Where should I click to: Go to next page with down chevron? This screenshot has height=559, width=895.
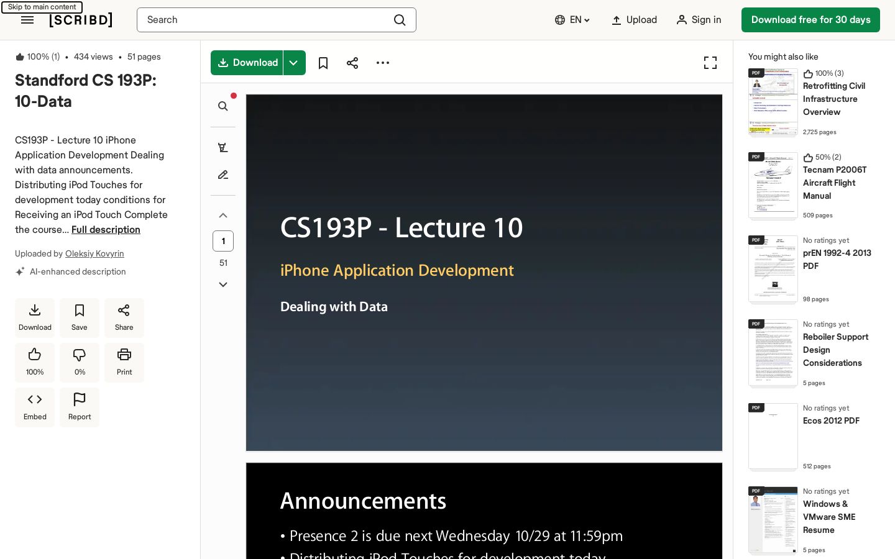(x=223, y=284)
